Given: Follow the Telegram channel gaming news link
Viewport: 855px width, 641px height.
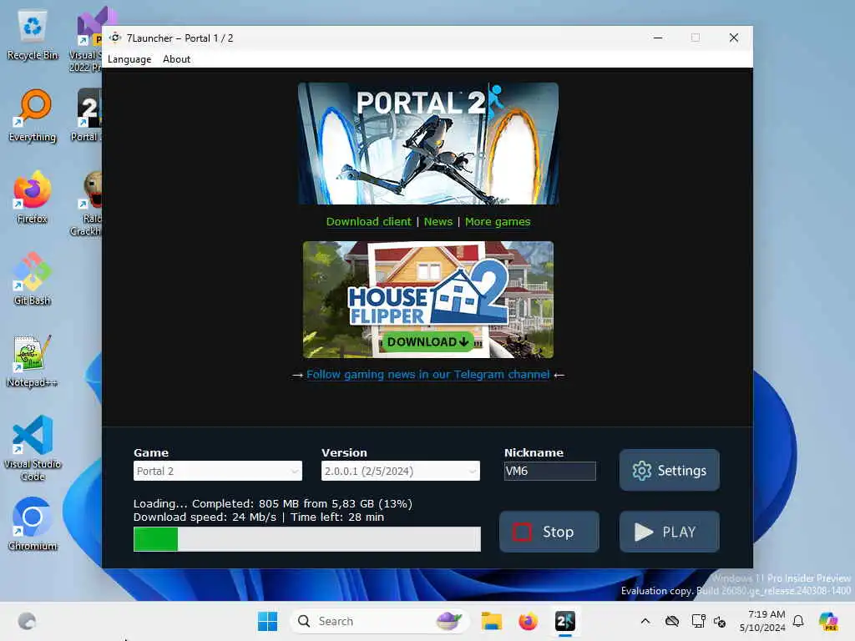Looking at the screenshot, I should [x=428, y=375].
